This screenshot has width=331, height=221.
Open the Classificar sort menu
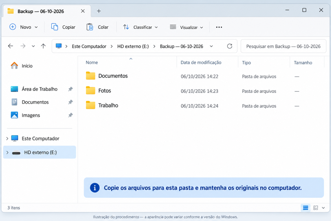[x=140, y=27]
